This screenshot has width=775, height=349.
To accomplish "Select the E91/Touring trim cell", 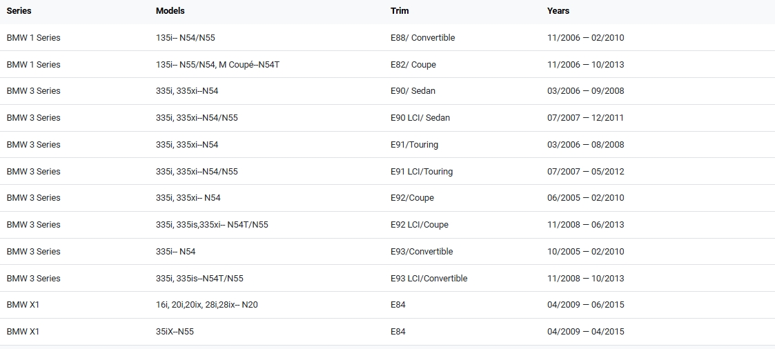I will tap(414, 145).
